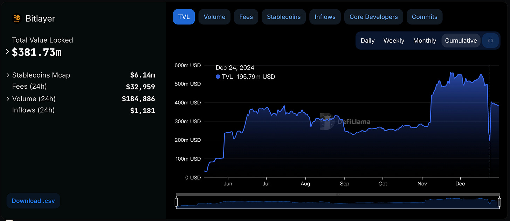Choose the Monthly interval option

[425, 40]
